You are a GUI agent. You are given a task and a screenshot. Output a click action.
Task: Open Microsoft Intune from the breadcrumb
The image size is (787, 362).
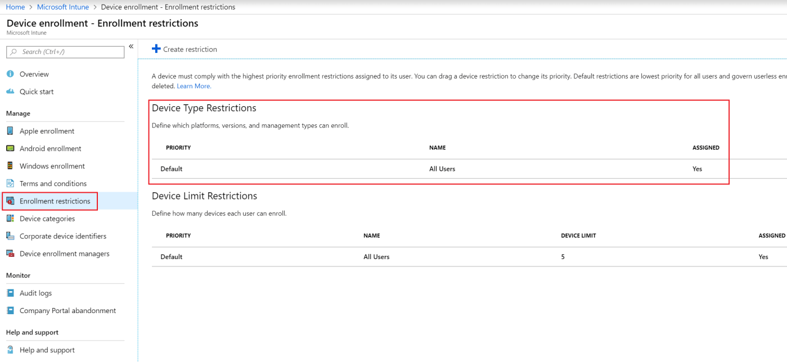click(62, 7)
